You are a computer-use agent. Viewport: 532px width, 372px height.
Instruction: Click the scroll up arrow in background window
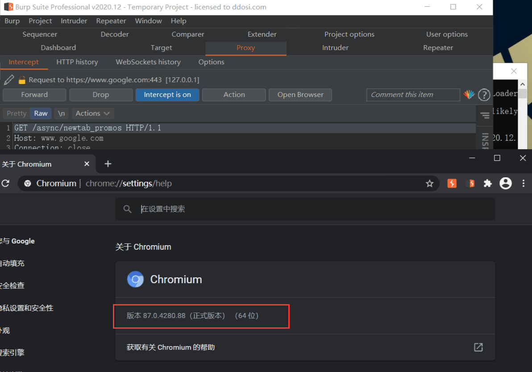(523, 84)
